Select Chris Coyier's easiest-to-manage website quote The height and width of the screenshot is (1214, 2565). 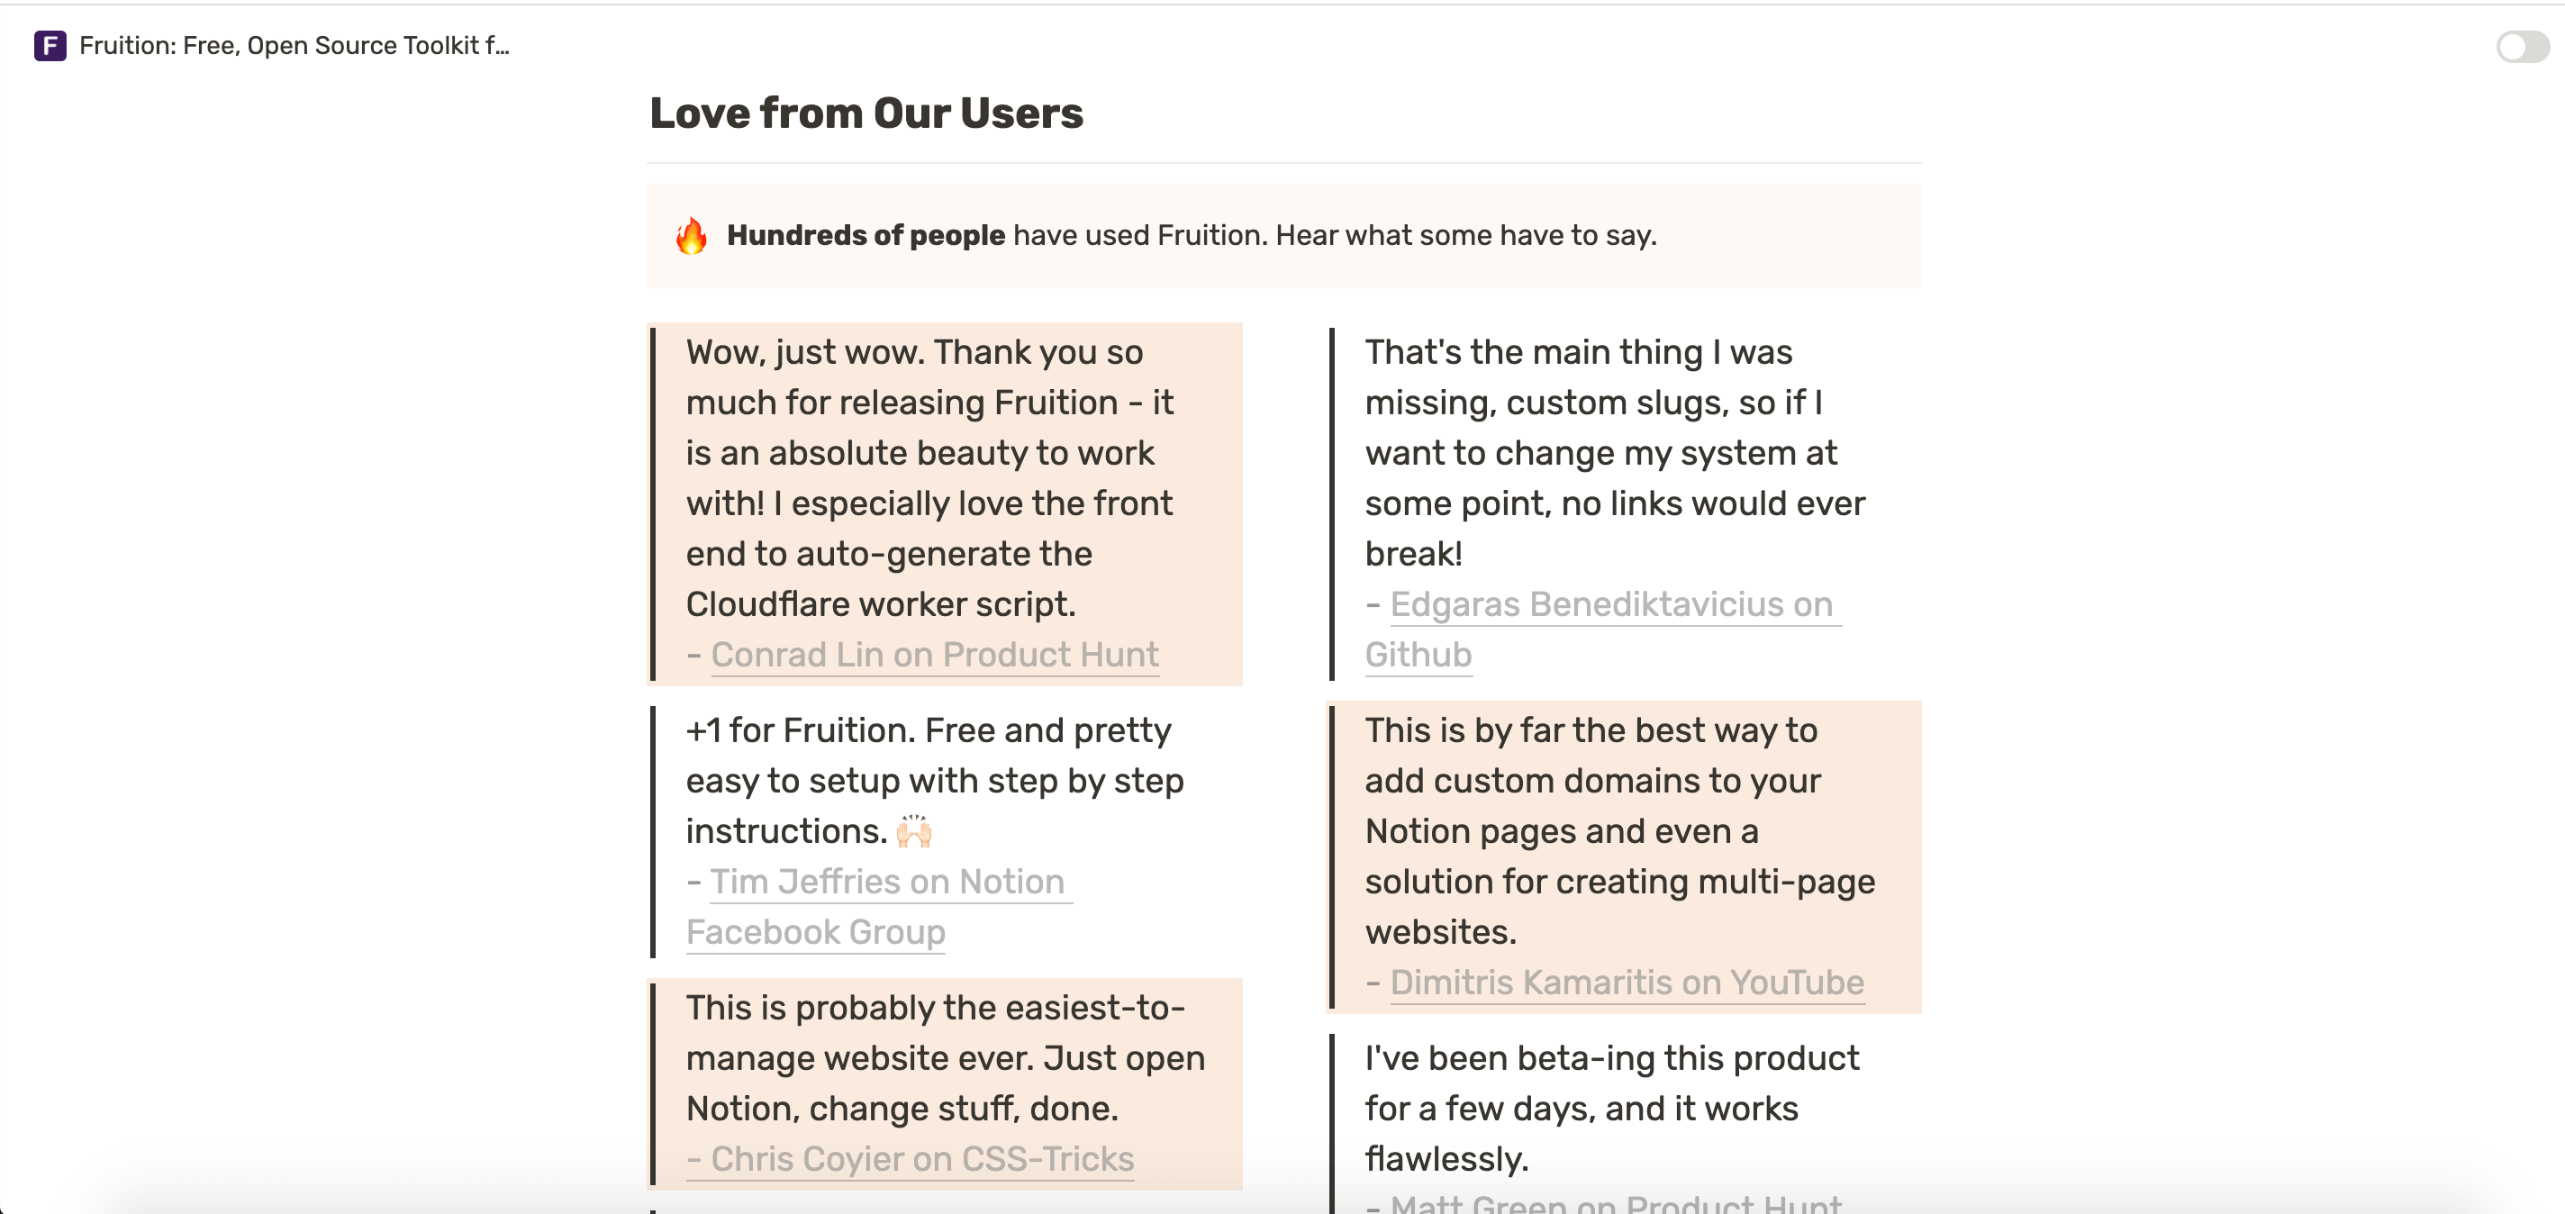946,1057
